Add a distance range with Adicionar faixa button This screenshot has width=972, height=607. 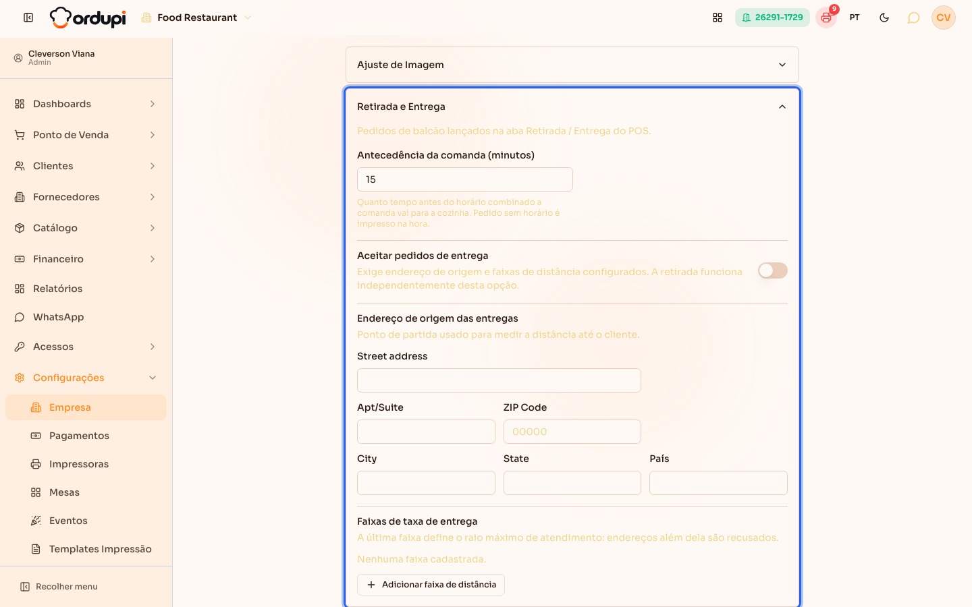[x=431, y=585]
